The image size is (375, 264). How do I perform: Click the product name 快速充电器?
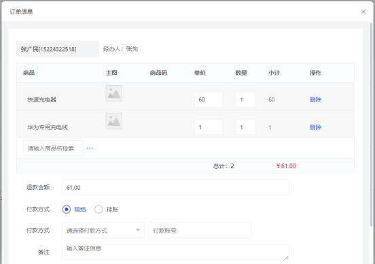click(41, 99)
